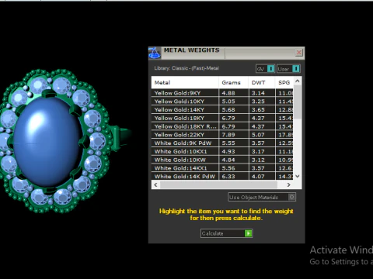Image resolution: width=373 pixels, height=279 pixels.
Task: Toggle the User library switch
Action: (x=288, y=69)
